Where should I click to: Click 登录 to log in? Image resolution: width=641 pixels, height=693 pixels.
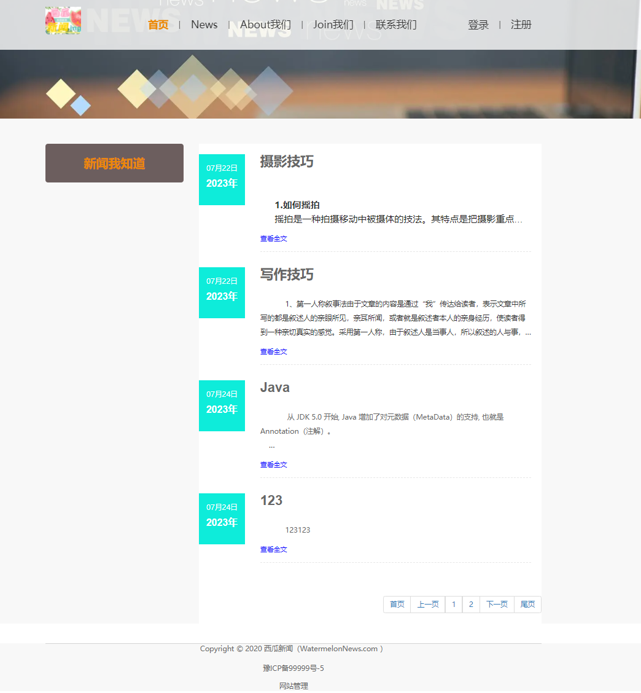[x=478, y=25]
